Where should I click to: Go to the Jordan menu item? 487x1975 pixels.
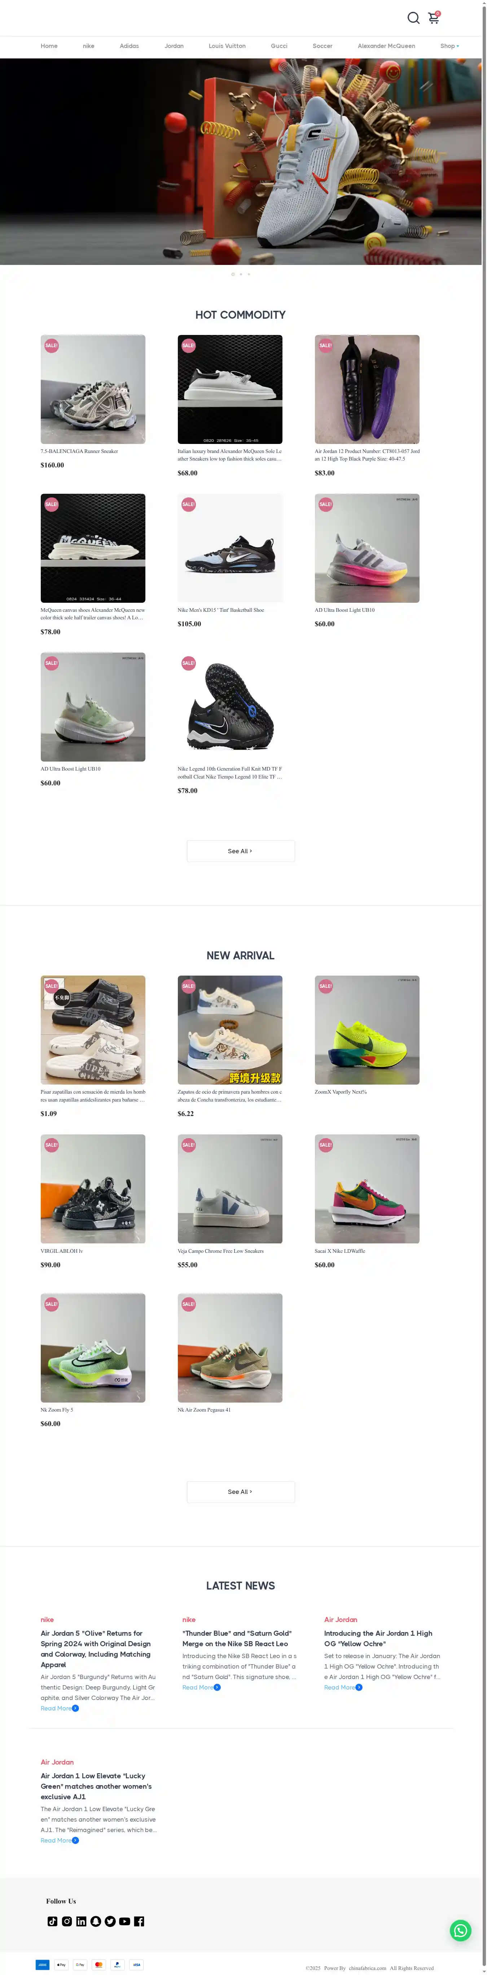[x=174, y=46]
